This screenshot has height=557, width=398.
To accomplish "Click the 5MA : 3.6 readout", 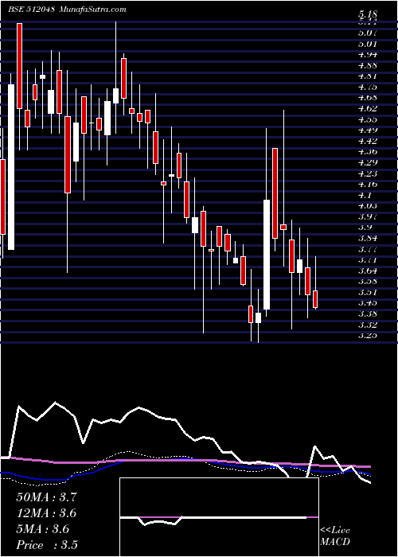I will pos(42,529).
